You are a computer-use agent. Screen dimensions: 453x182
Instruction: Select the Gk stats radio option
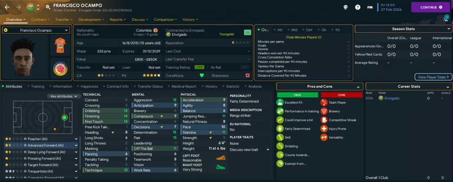tap(327, 30)
